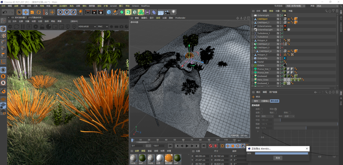
Task: Click the object manager filter funnel icon
Action: tap(333, 11)
